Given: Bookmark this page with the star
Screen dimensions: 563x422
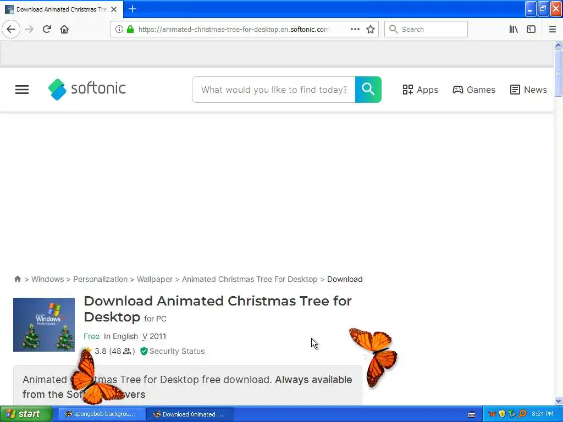Looking at the screenshot, I should [371, 29].
